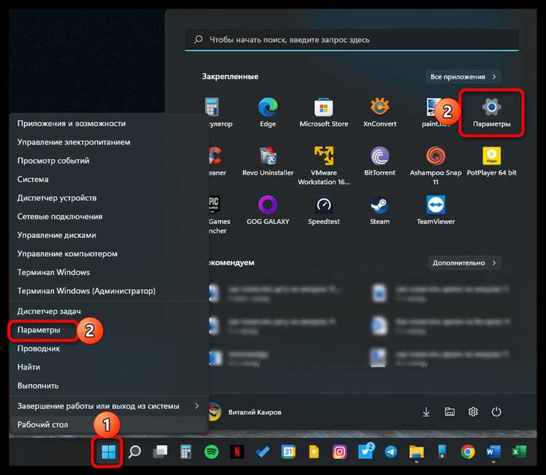Open Диспетчер устройств
Viewport: 546px width, 475px height.
tap(108, 198)
